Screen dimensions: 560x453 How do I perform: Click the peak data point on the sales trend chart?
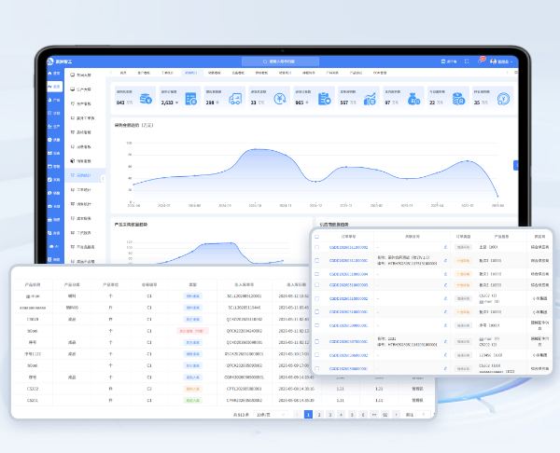[x=255, y=149]
